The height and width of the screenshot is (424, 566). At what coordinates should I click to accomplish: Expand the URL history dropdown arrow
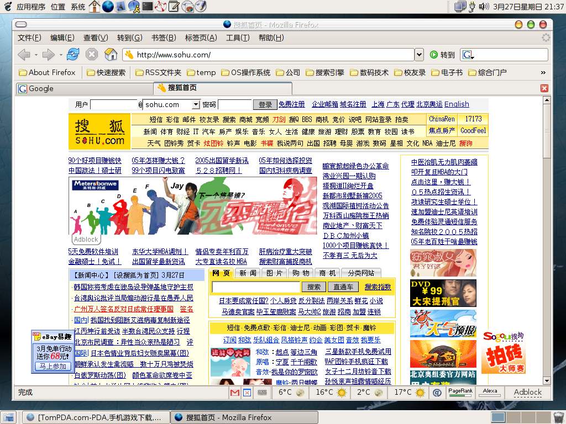pyautogui.click(x=419, y=55)
